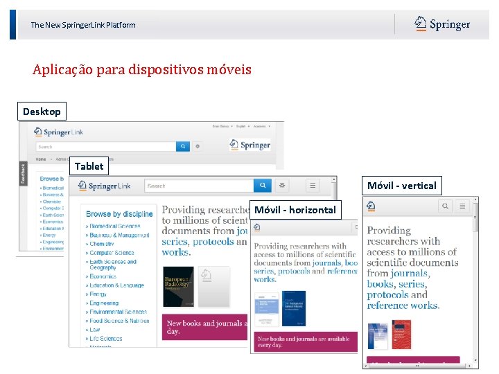Screen dimensions: 499x374
Task: Click the Desktop view search magnifier button
Action: click(x=183, y=146)
